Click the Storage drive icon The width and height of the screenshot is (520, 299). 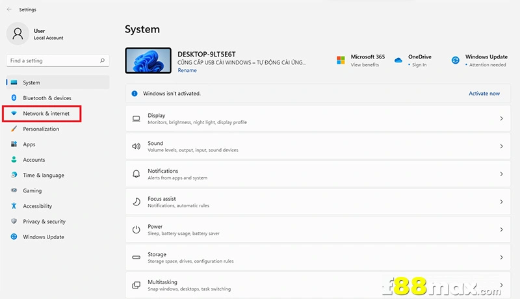[x=136, y=257]
